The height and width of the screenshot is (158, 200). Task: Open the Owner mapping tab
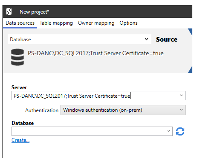click(x=96, y=23)
